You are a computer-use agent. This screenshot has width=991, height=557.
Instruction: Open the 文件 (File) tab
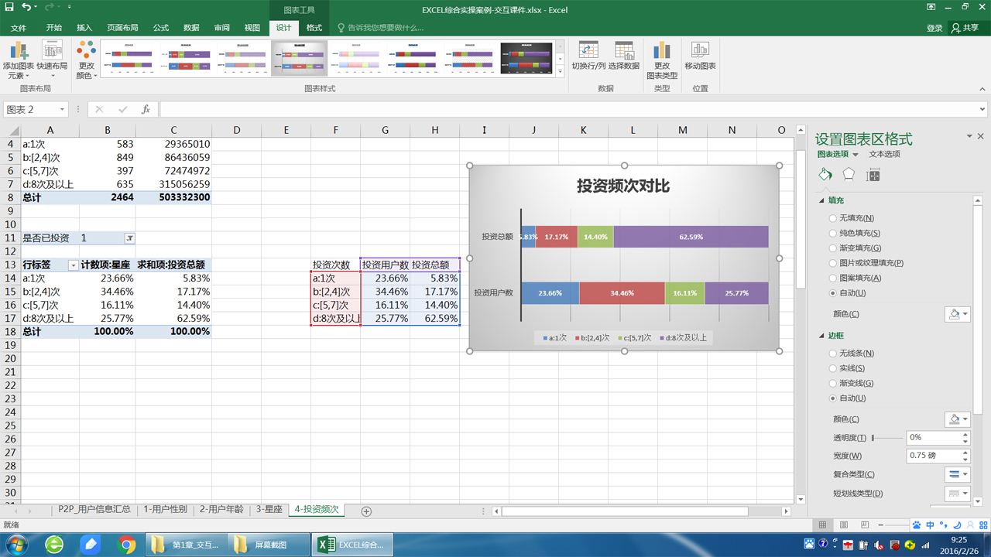(x=19, y=28)
